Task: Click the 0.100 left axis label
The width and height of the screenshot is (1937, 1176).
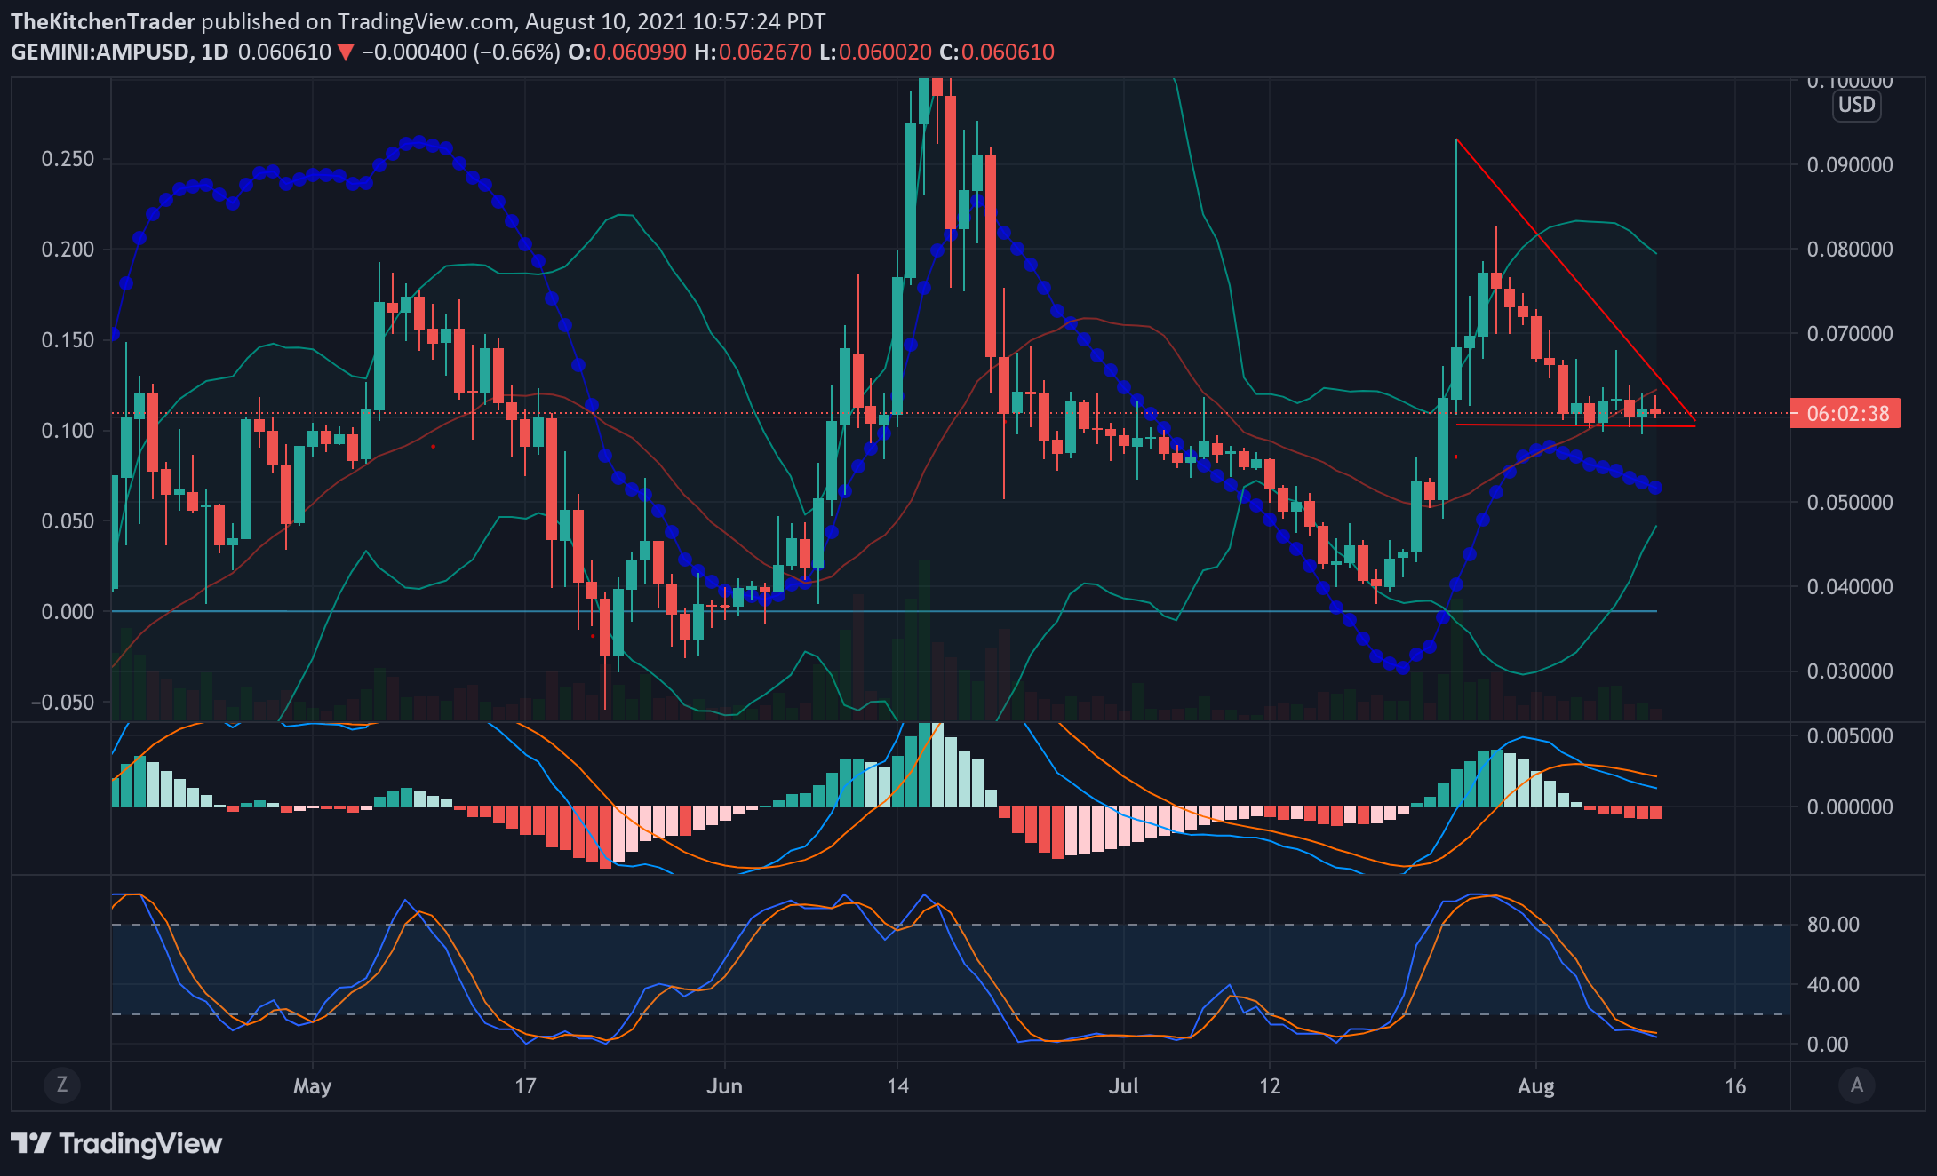Action: coord(68,431)
